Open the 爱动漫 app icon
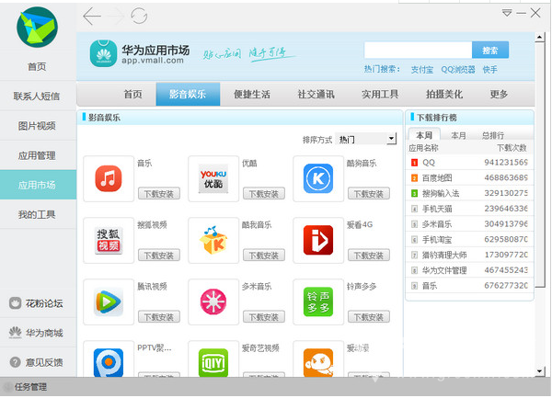 (318, 362)
